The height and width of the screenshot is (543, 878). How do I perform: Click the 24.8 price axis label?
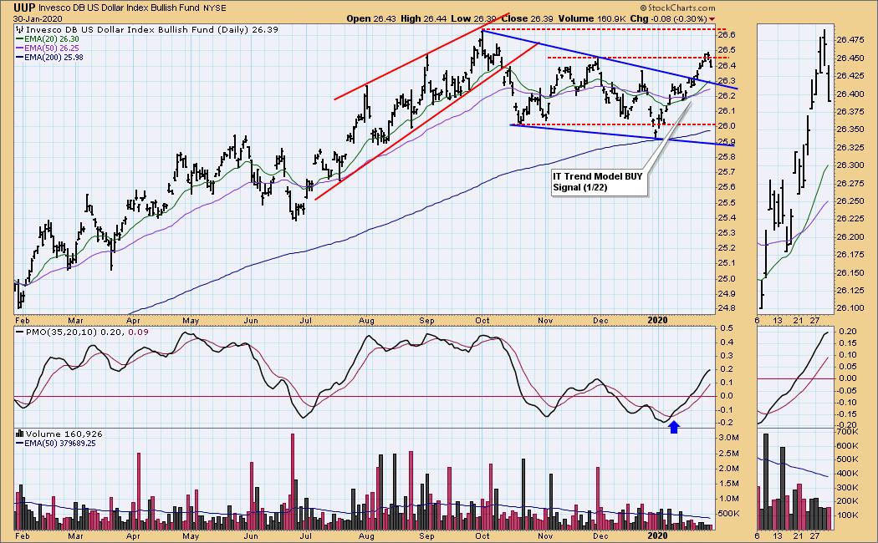point(727,309)
